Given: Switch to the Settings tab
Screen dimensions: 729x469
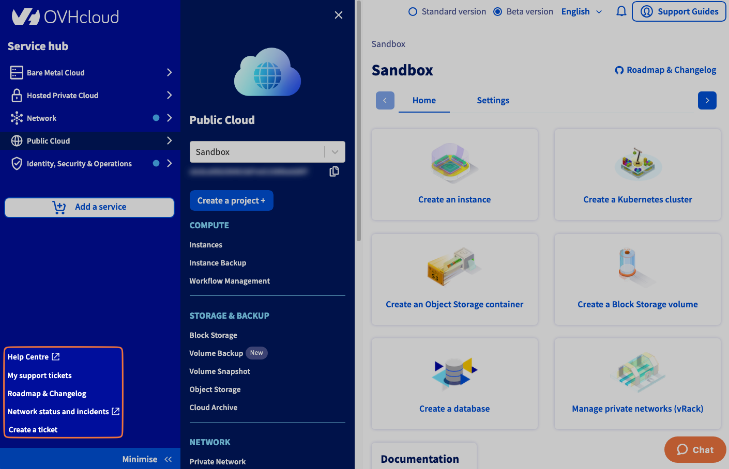Looking at the screenshot, I should point(493,100).
